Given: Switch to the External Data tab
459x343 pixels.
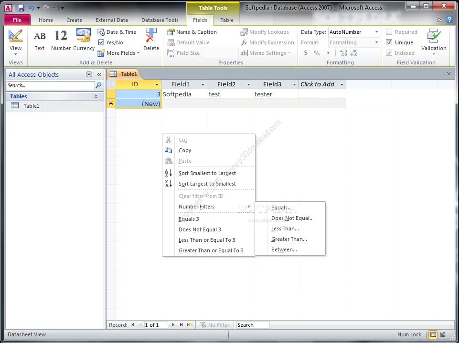Looking at the screenshot, I should click(112, 20).
